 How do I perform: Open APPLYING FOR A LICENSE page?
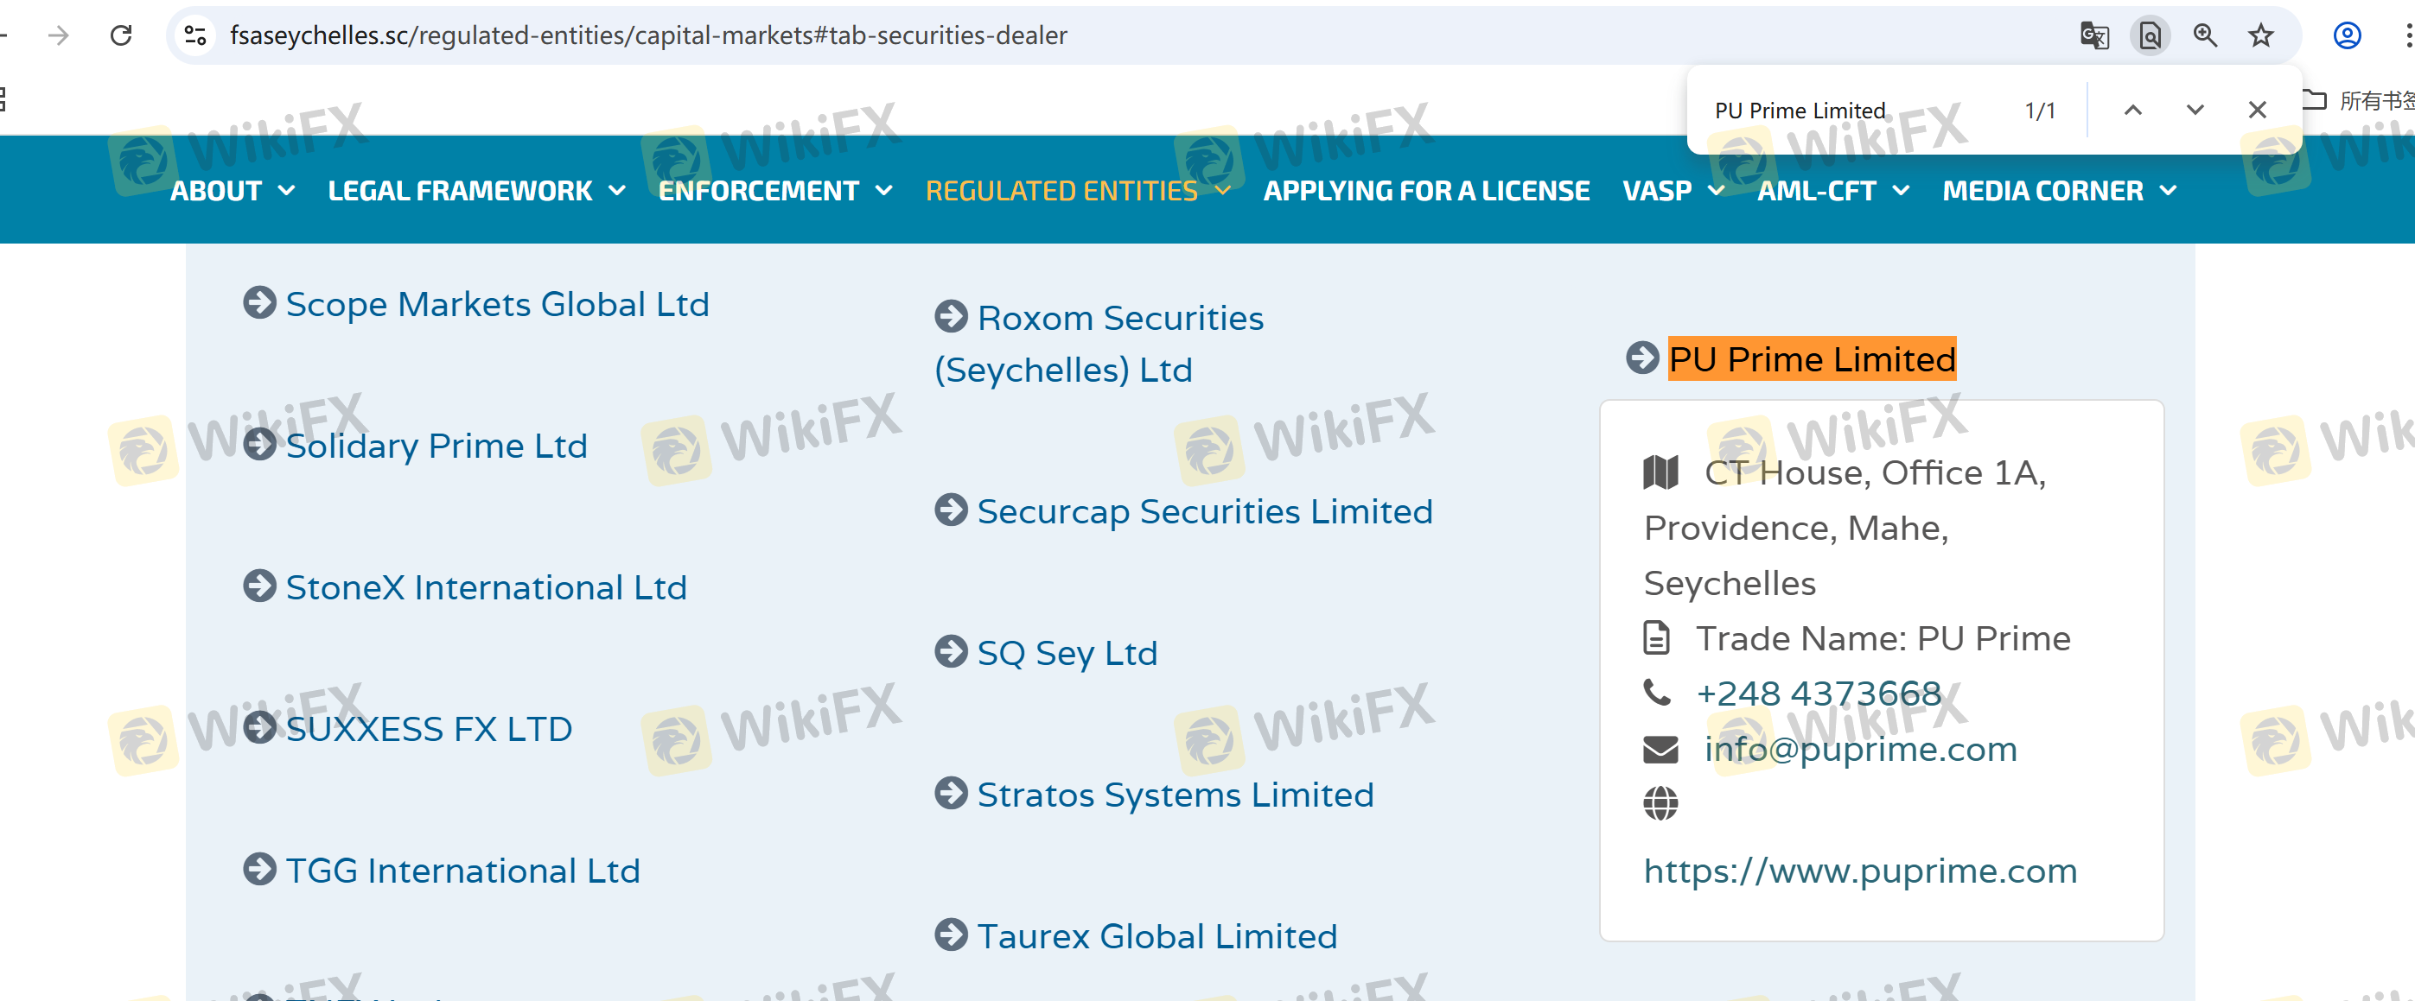[x=1426, y=191]
